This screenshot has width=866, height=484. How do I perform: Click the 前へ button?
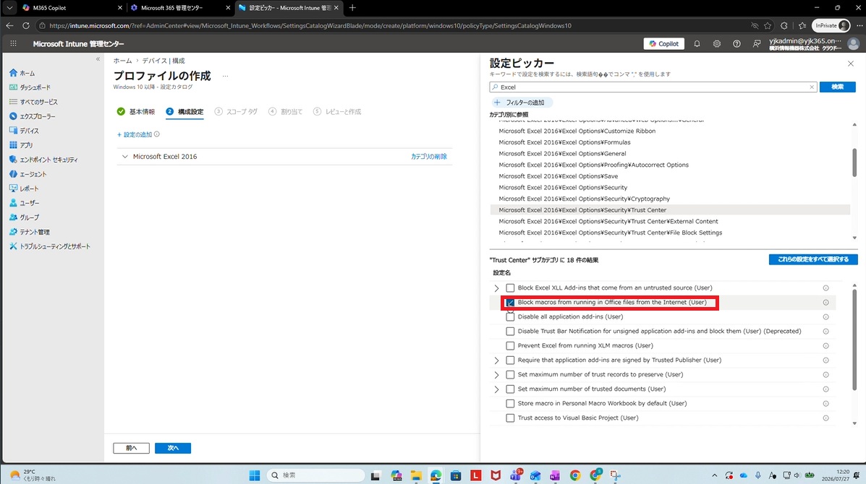click(132, 448)
